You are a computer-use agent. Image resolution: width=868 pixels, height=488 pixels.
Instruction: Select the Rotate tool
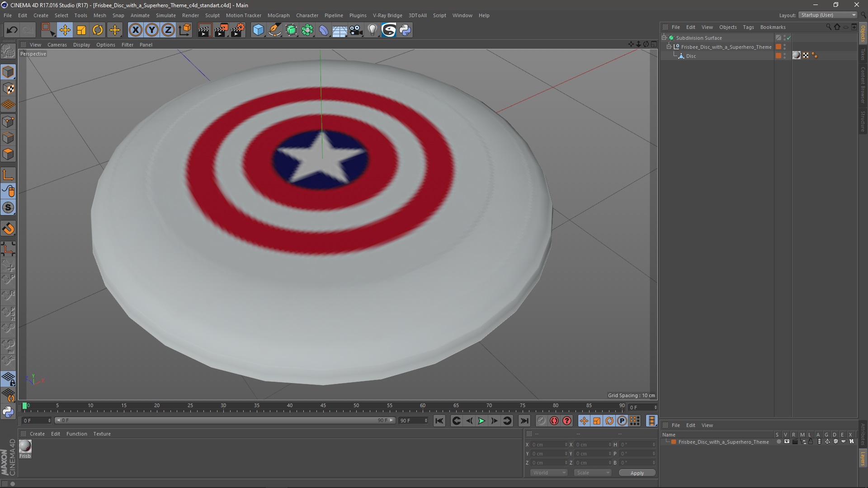click(98, 30)
